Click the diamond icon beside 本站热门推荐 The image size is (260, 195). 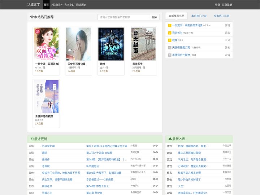[32, 17]
